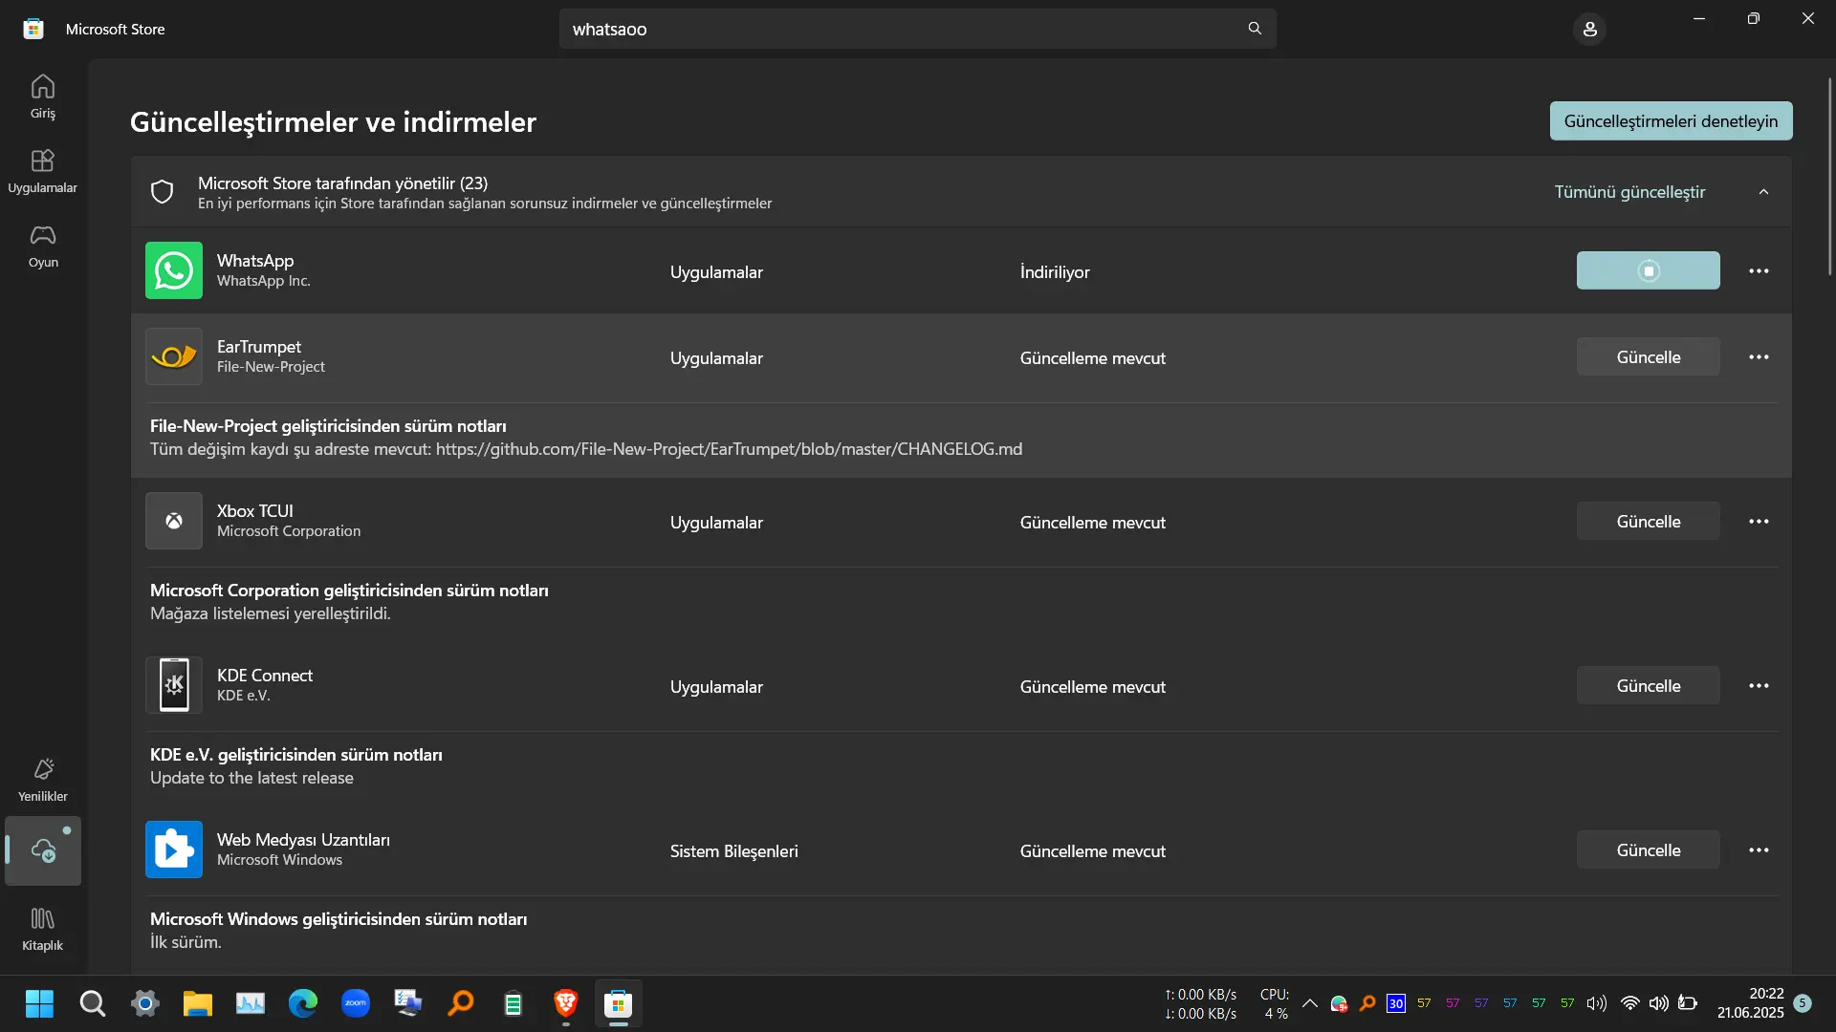
Task: Open the notification center badge showing 5
Action: tap(1803, 1003)
